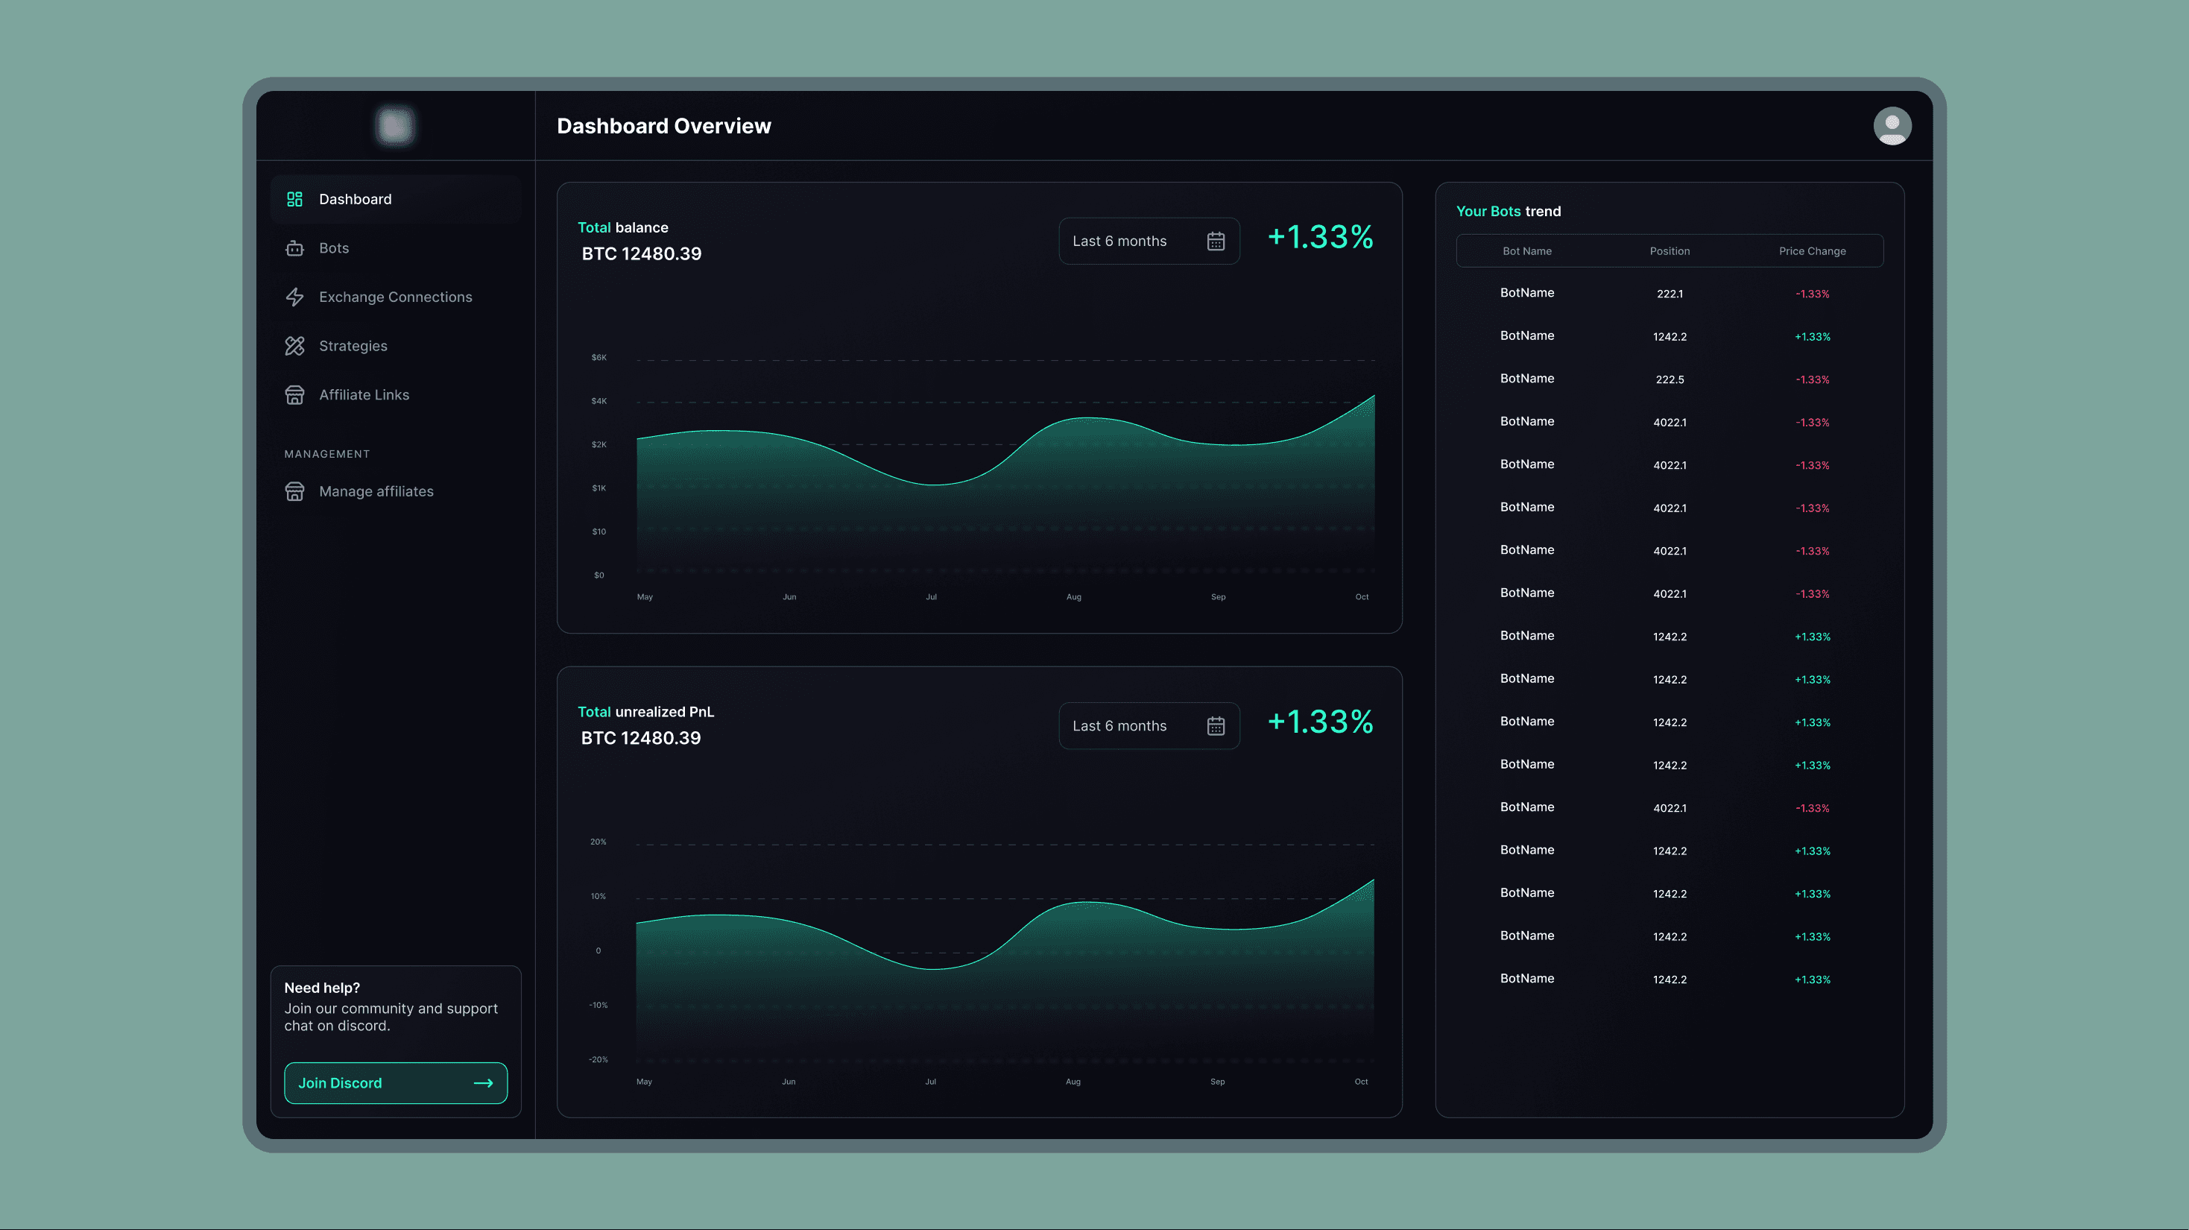
Task: Click the Affiliate Links storefront icon
Action: pos(295,394)
